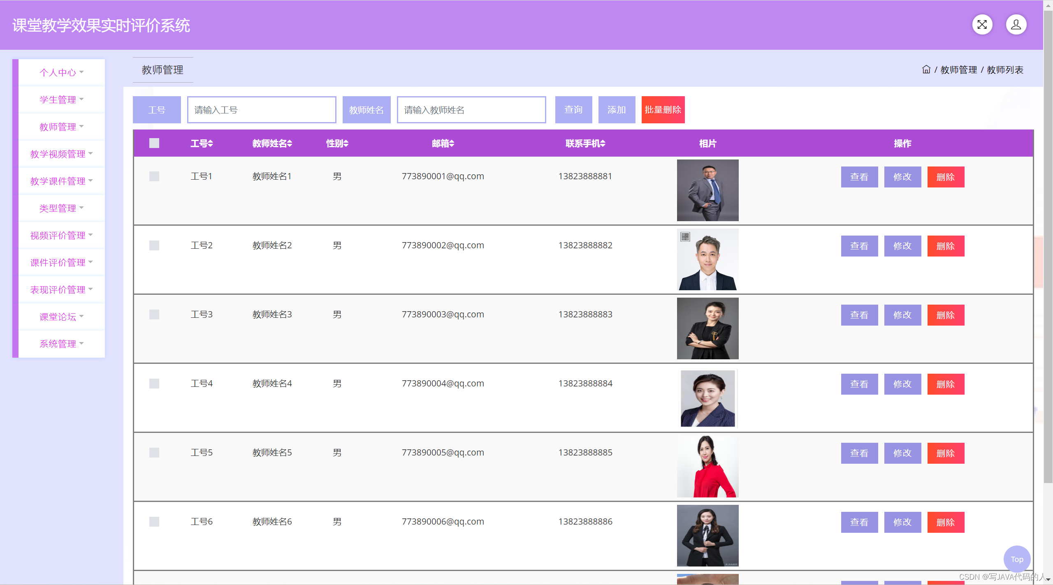Viewport: 1053px width, 585px height.
Task: Tick the select-all header checkbox
Action: click(x=154, y=143)
